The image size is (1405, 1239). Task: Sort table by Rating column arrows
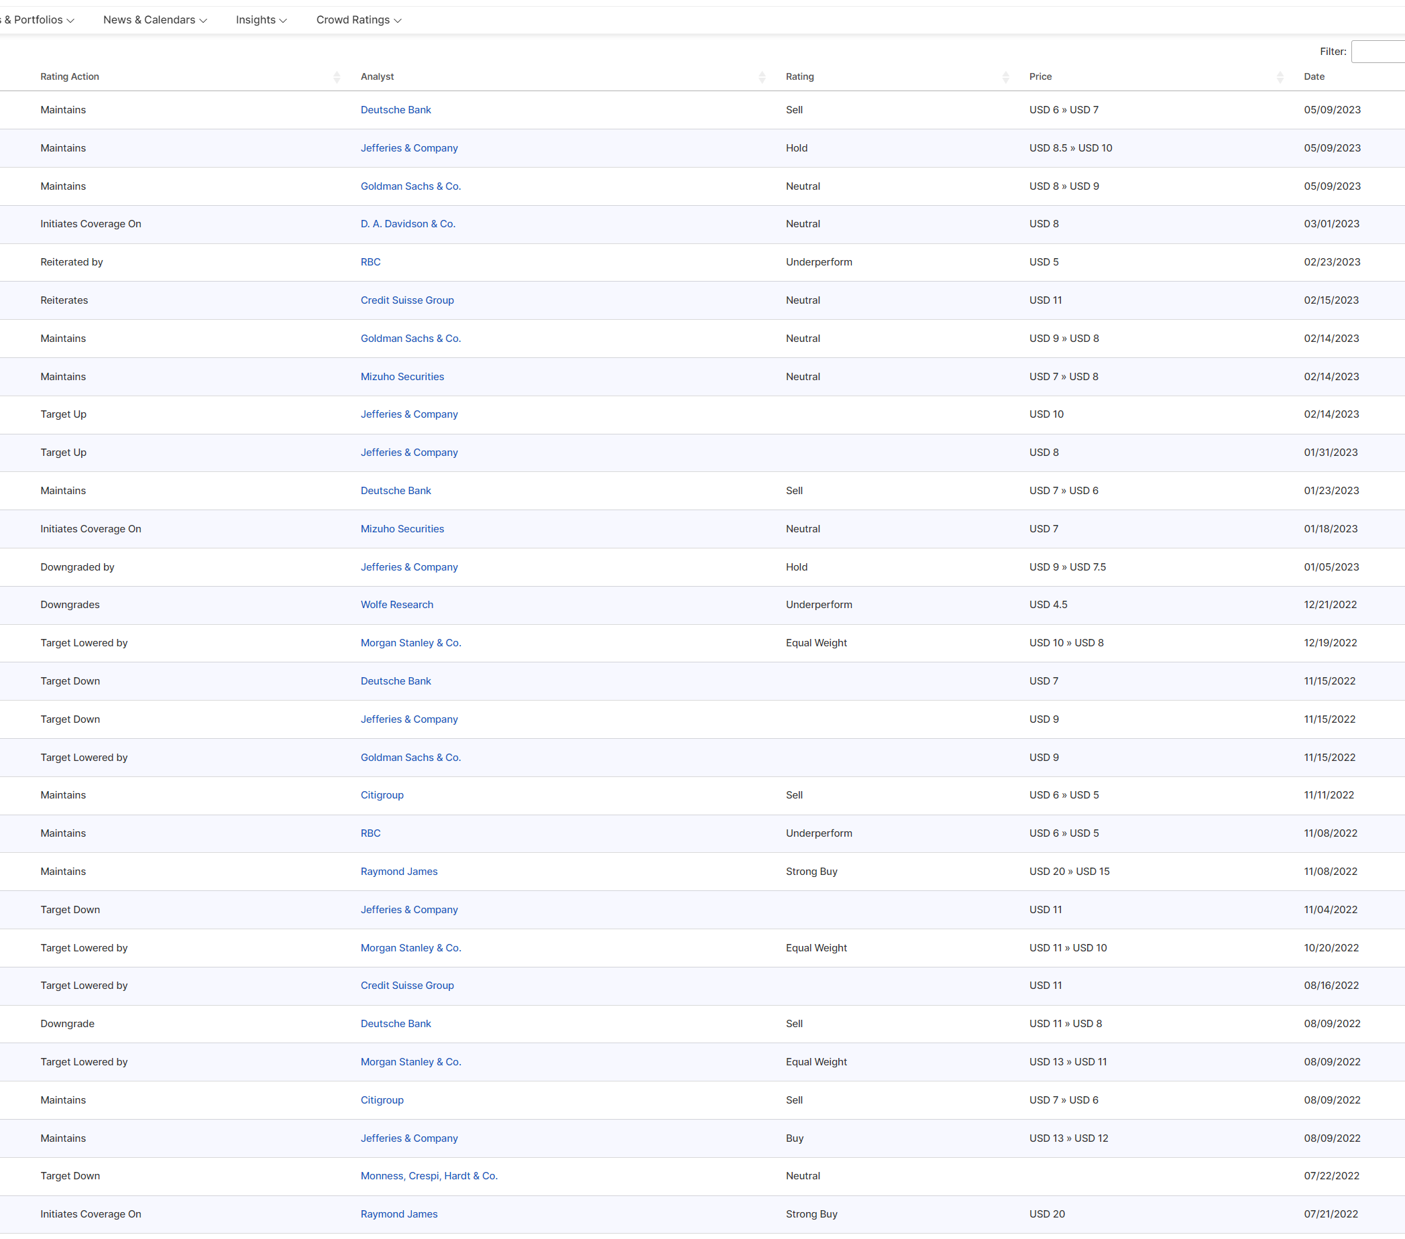pos(1006,77)
